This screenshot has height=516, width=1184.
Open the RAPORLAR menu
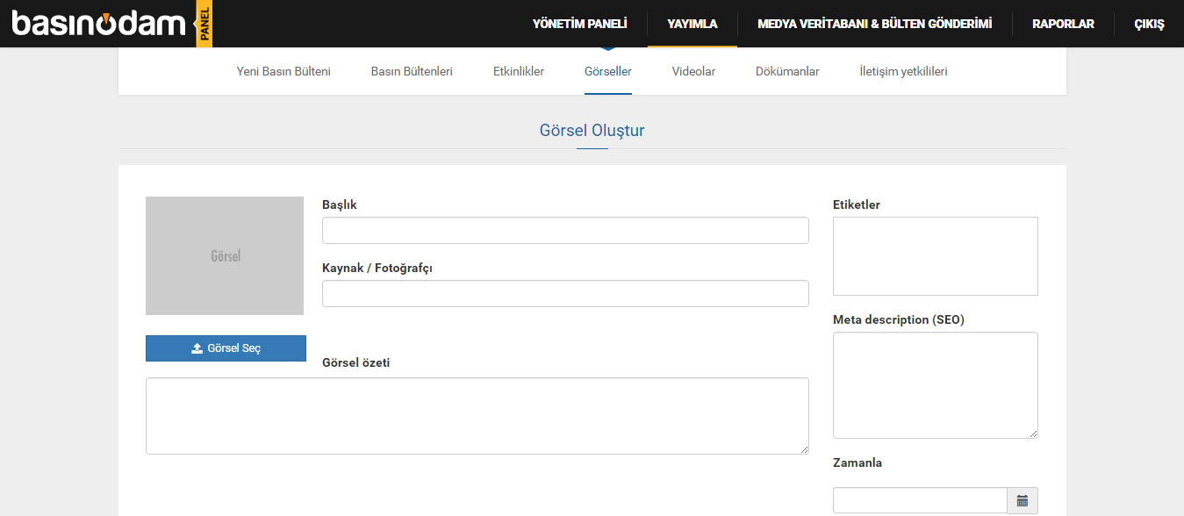tap(1063, 24)
